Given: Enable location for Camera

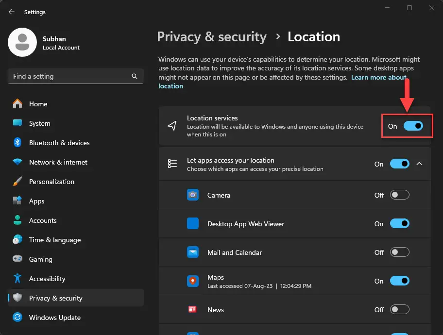Looking at the screenshot, I should 399,195.
